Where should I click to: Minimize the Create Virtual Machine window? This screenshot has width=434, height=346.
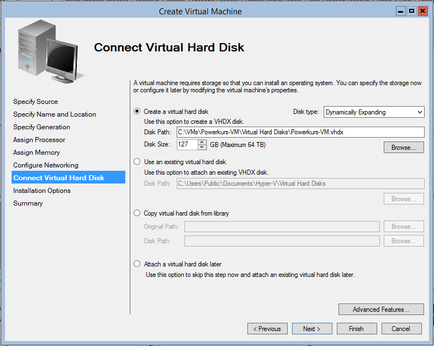tap(400, 11)
